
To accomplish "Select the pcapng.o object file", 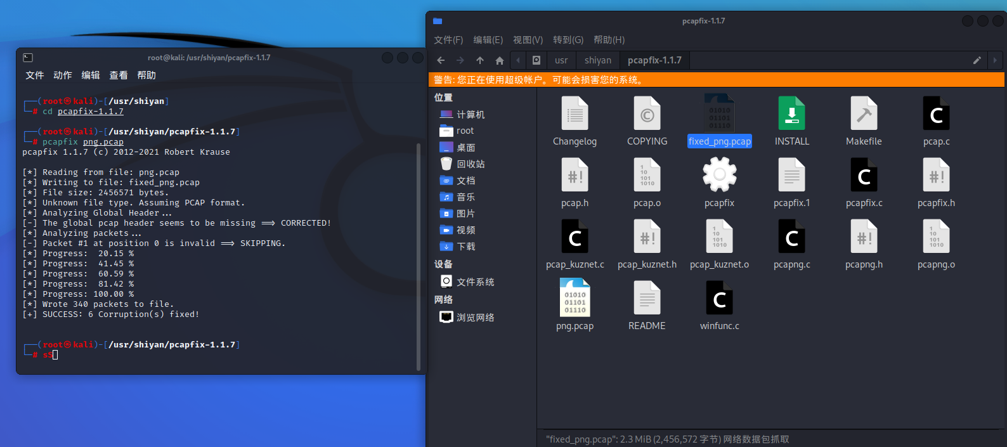I will [x=936, y=237].
